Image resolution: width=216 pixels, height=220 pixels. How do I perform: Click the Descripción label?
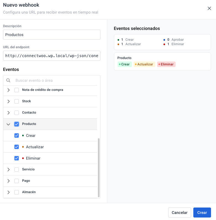tap(12, 26)
